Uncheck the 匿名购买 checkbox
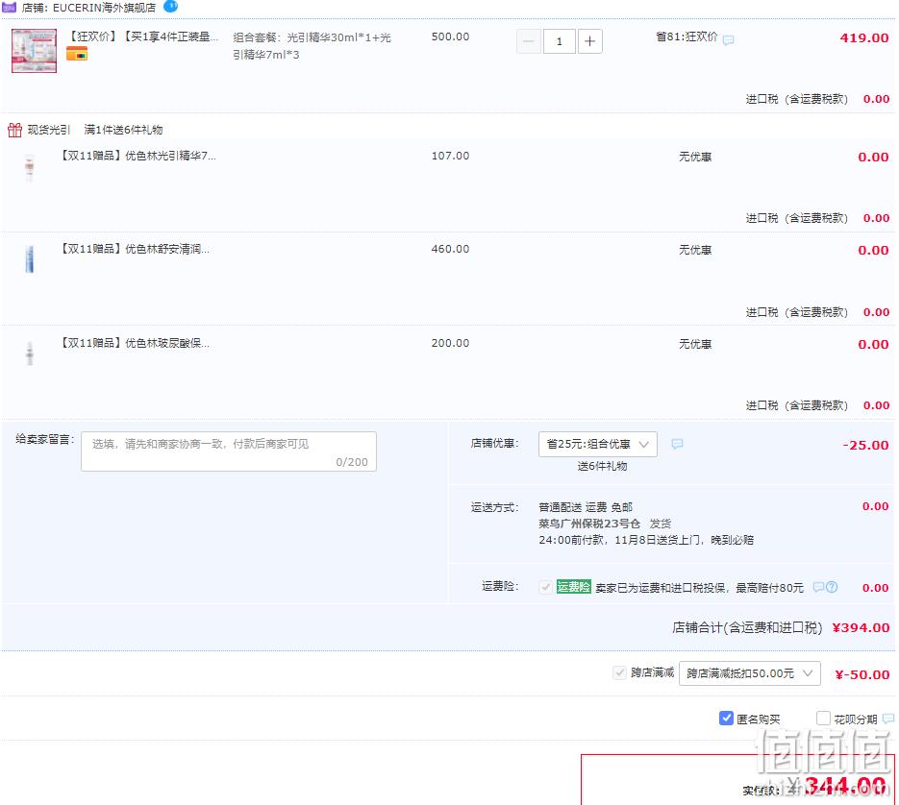This screenshot has width=899, height=805. click(726, 718)
